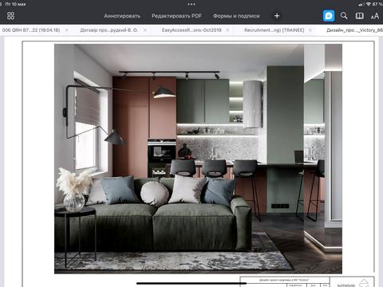Open Формы и подписи tools
Viewport: 383px width, 287px height.
[x=236, y=16]
